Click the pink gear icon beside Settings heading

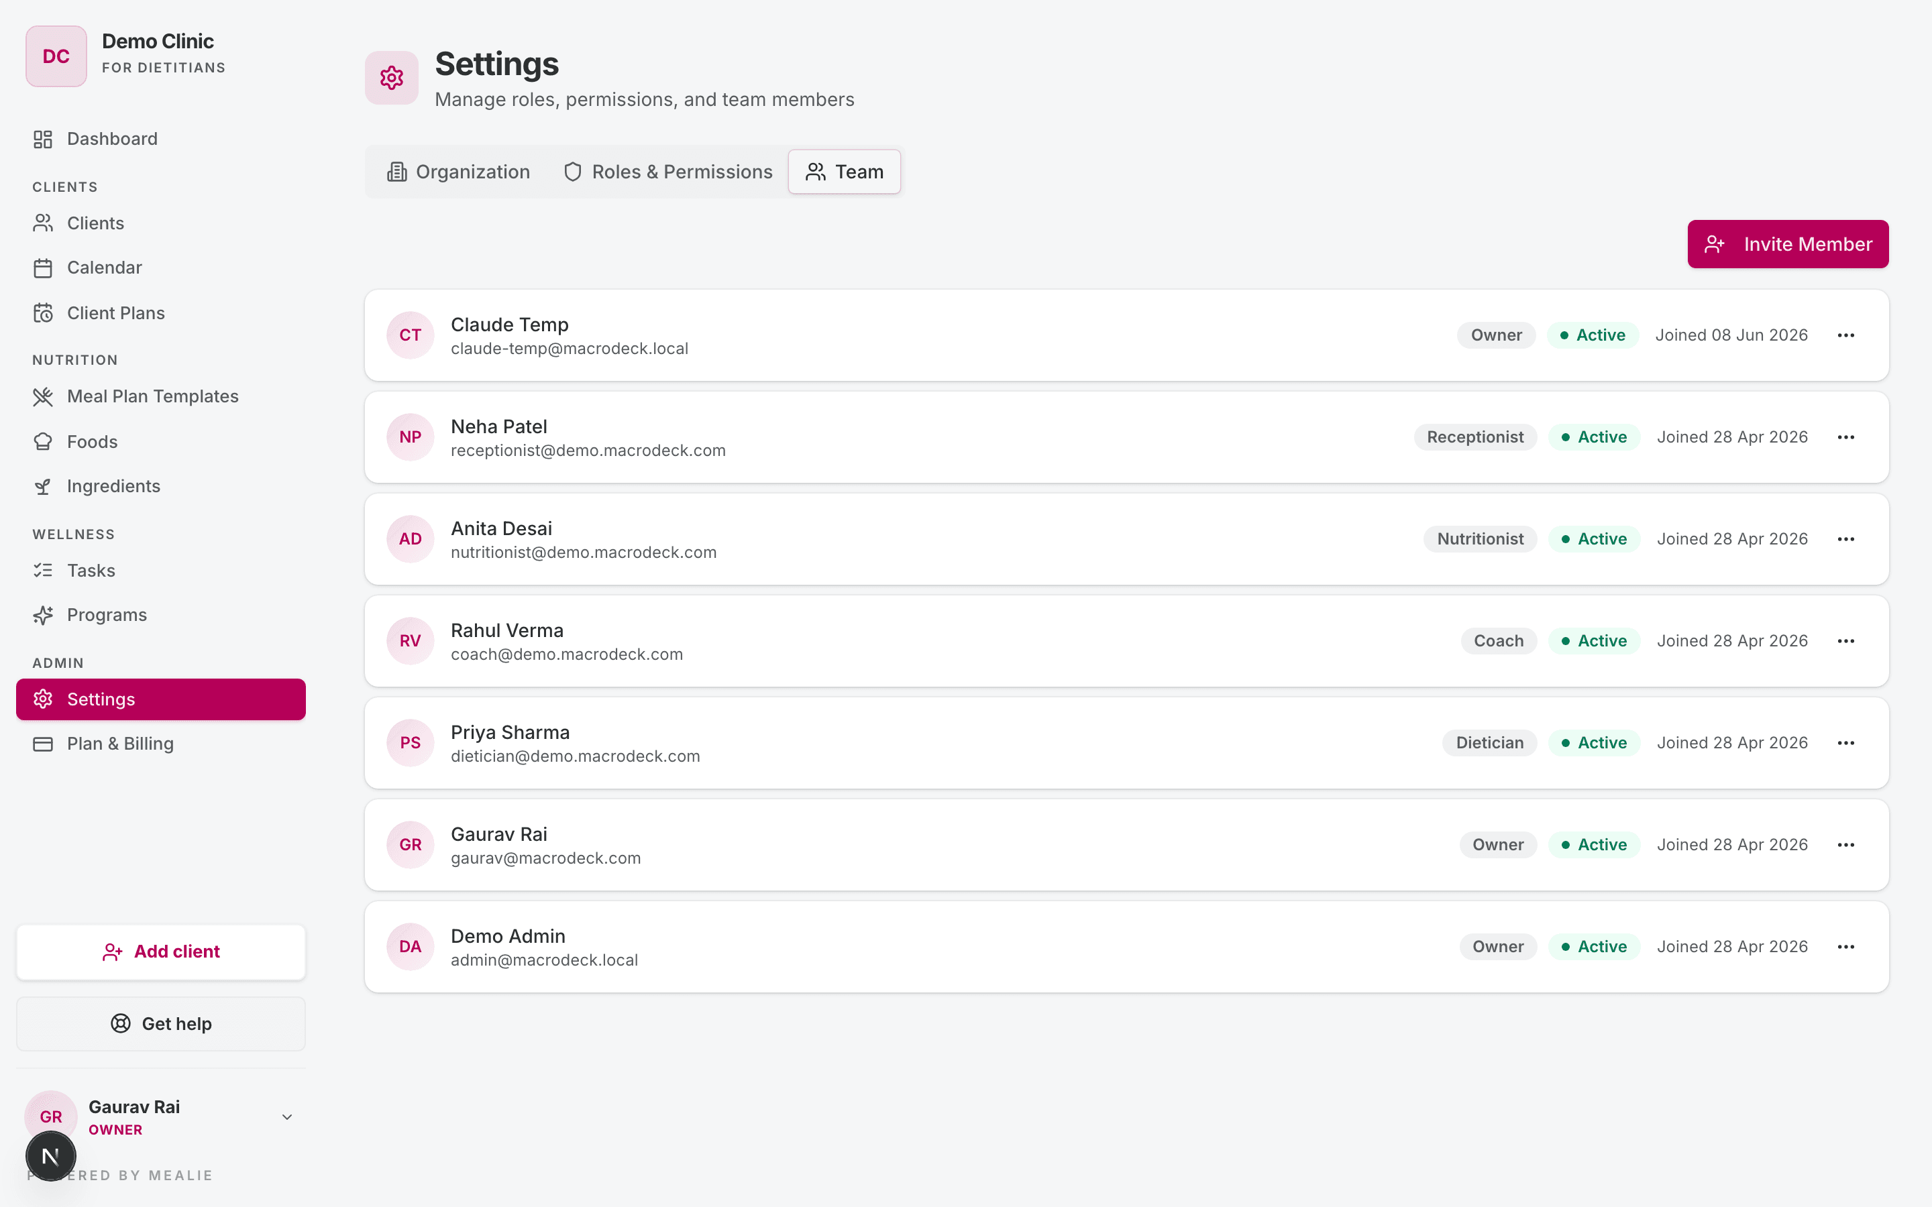(x=392, y=78)
